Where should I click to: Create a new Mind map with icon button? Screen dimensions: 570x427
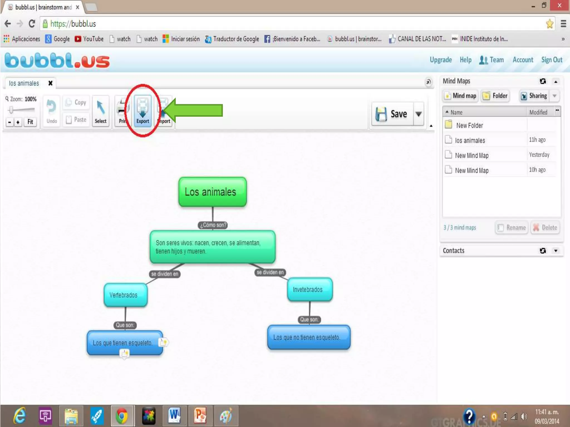(460, 96)
